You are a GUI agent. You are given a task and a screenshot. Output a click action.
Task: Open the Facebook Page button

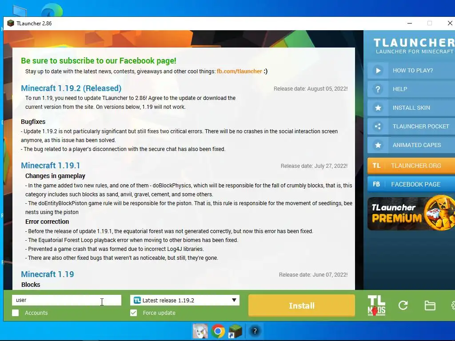click(411, 184)
